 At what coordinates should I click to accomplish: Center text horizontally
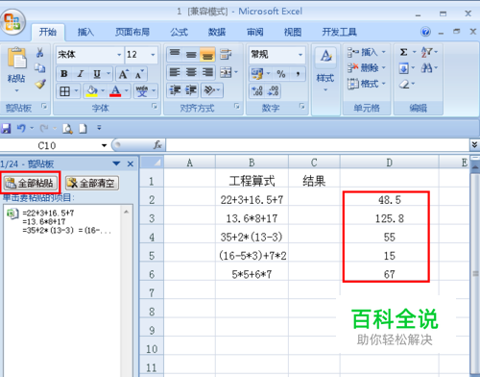point(191,72)
